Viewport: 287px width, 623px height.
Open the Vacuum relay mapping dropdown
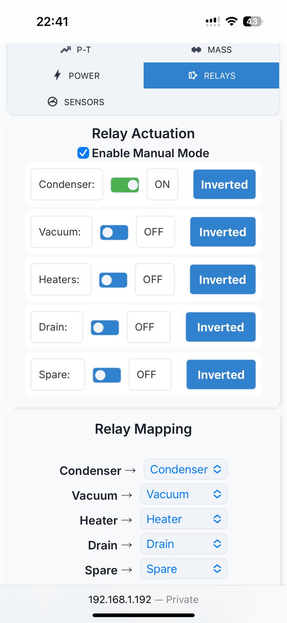(183, 494)
